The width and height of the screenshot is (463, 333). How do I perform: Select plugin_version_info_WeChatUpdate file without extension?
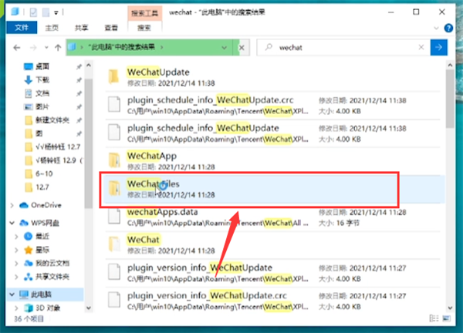click(273, 273)
